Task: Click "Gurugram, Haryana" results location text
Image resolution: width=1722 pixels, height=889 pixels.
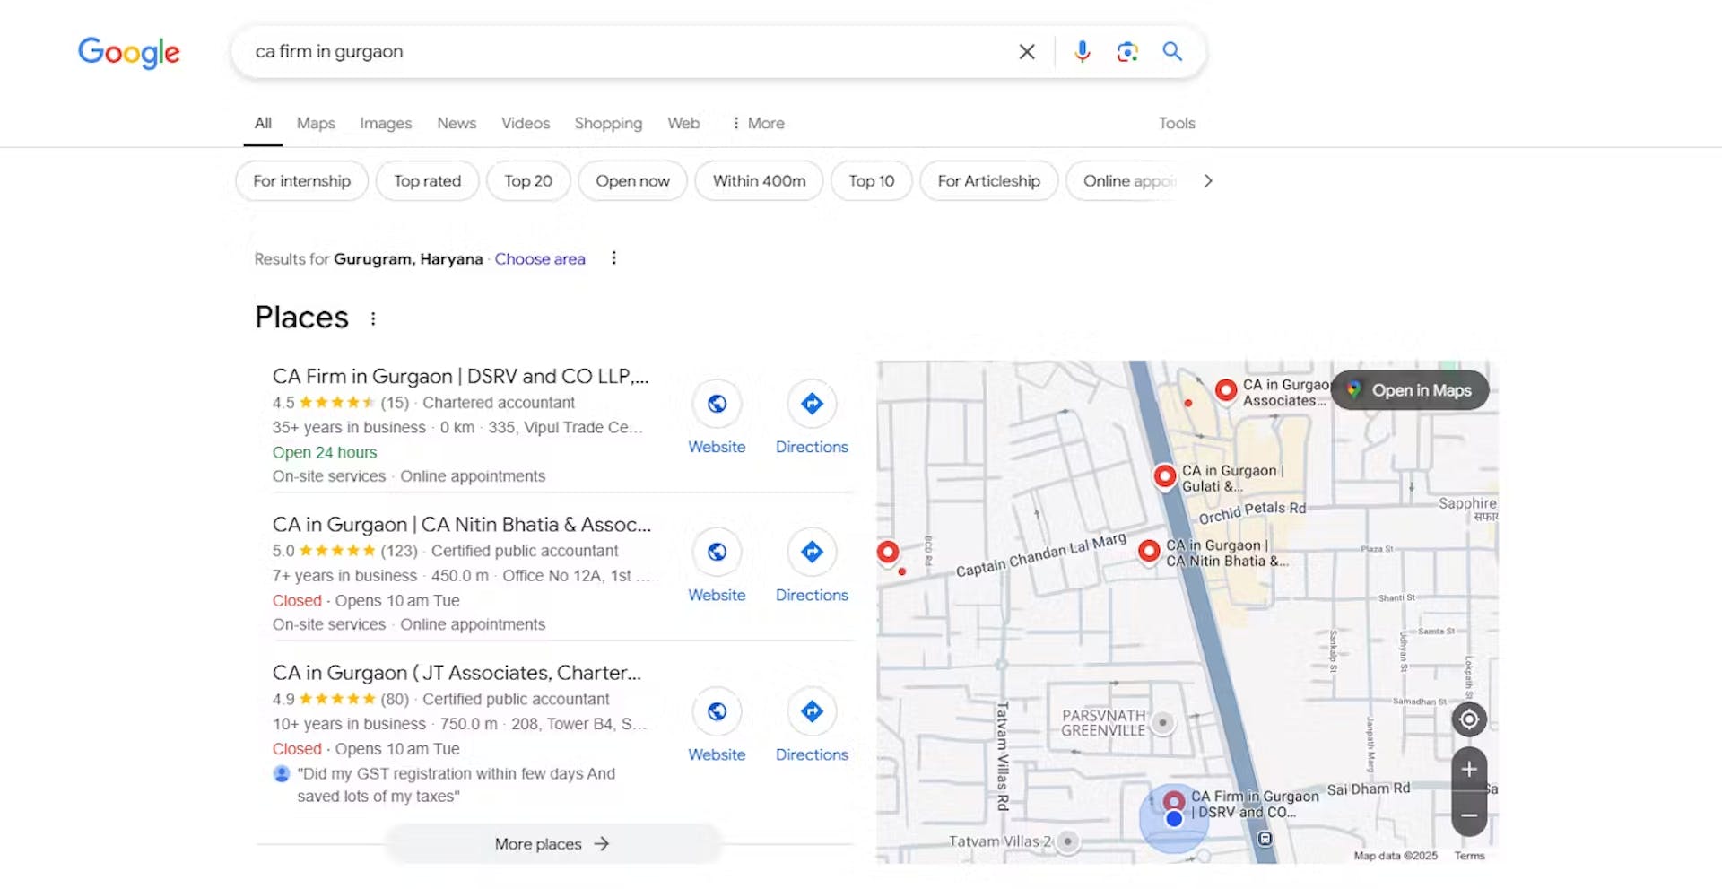Action: pos(408,259)
